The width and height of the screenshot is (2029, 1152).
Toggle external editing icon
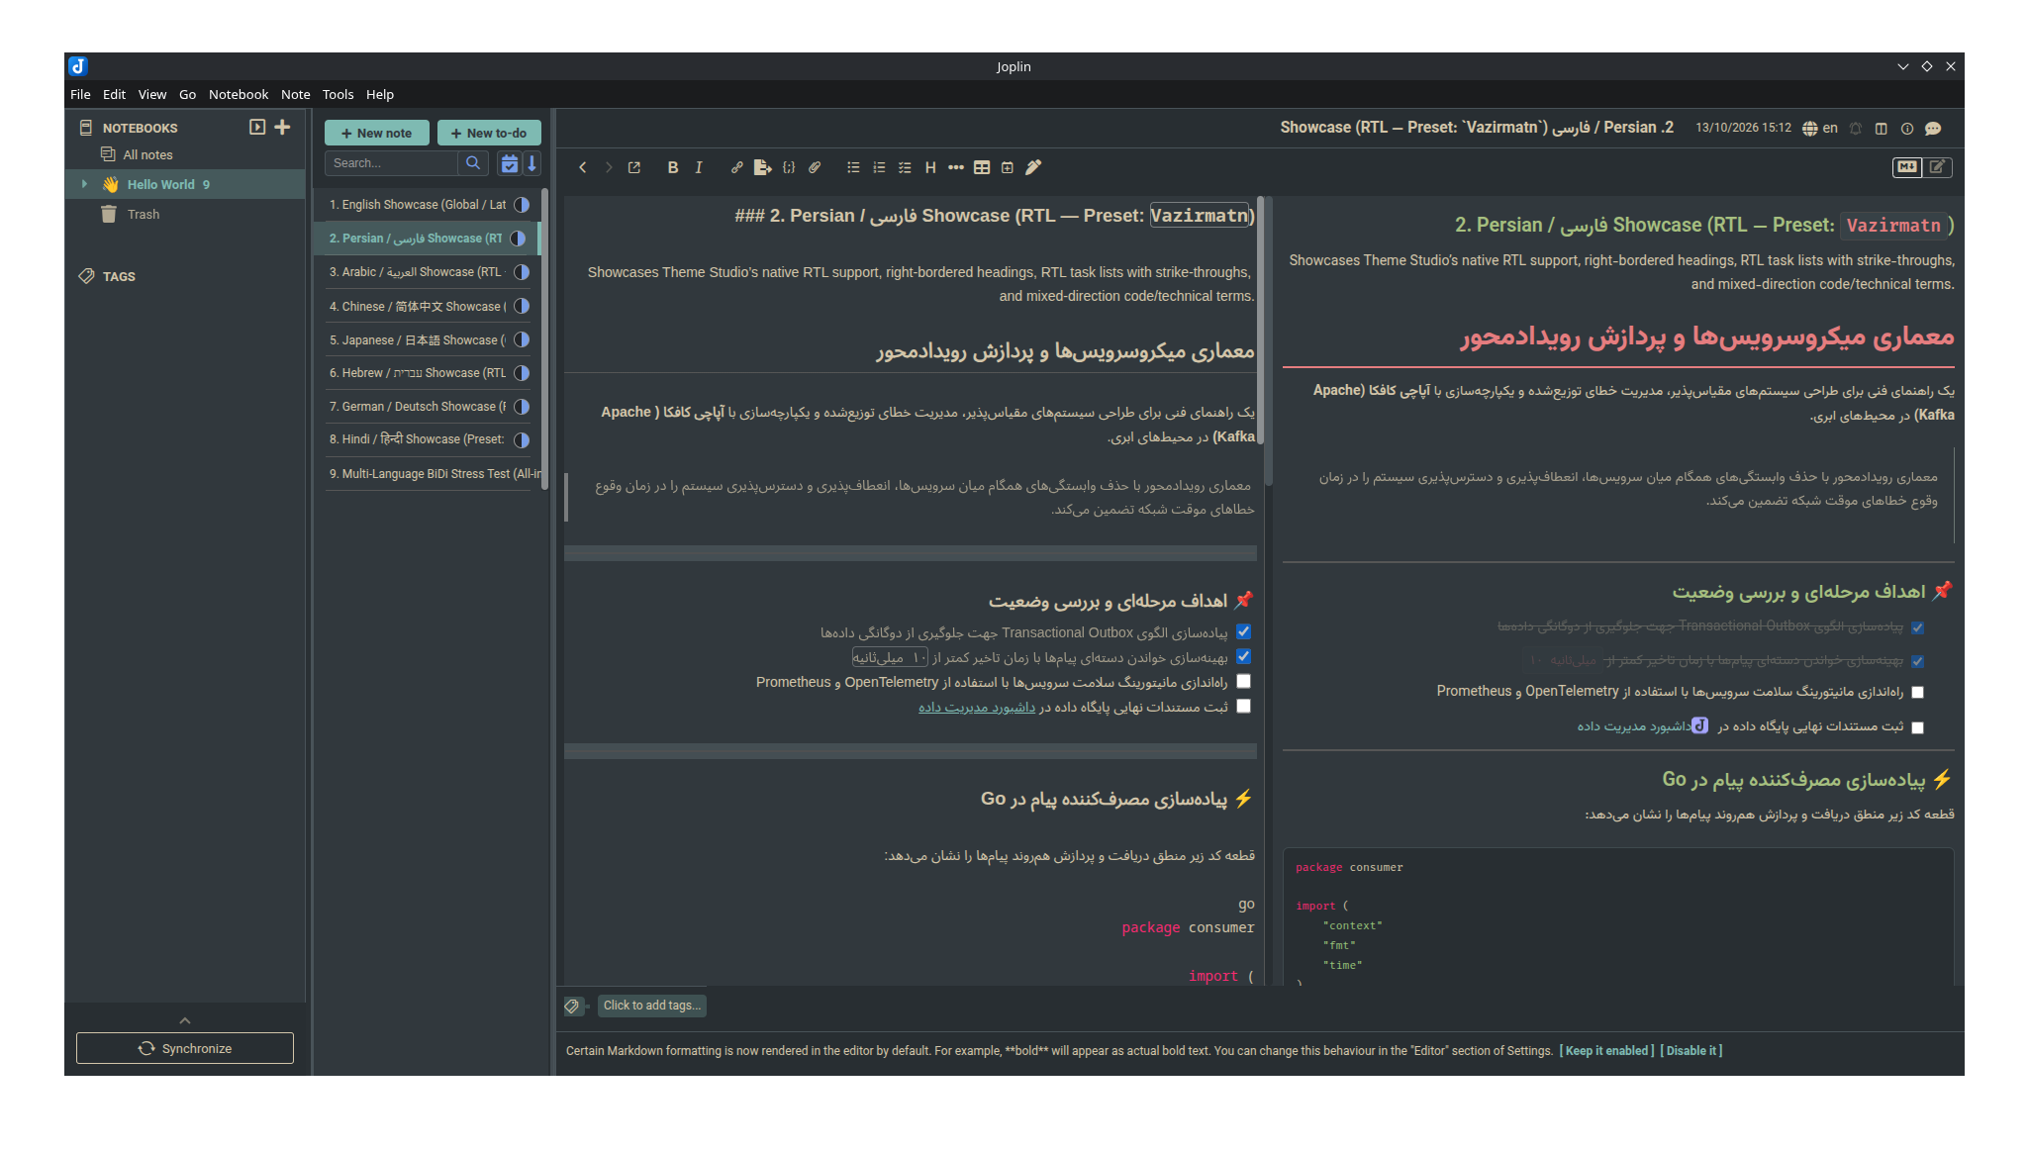[x=634, y=167]
